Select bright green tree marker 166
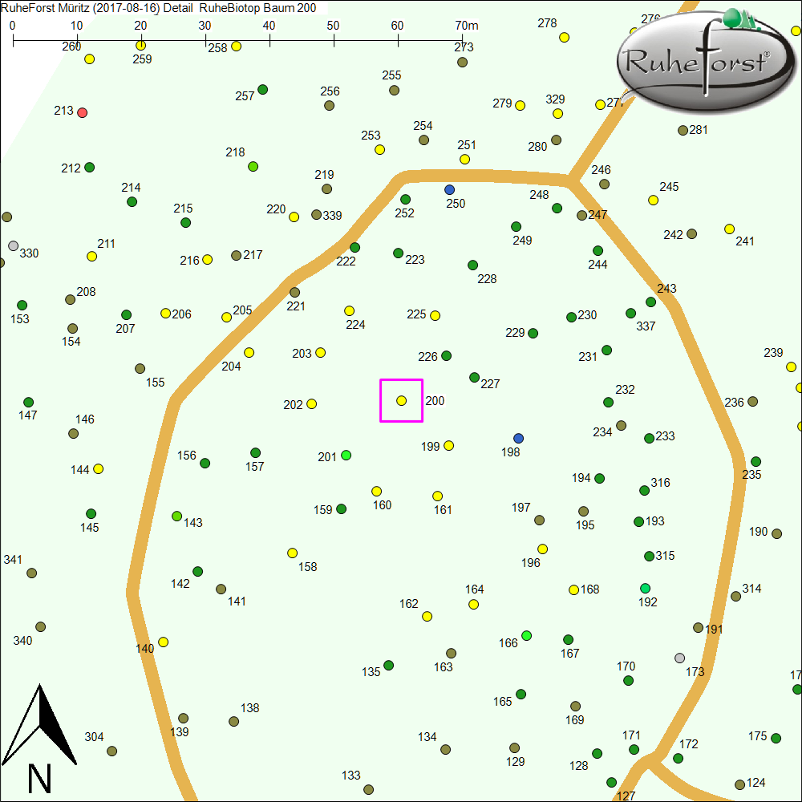 pos(526,635)
